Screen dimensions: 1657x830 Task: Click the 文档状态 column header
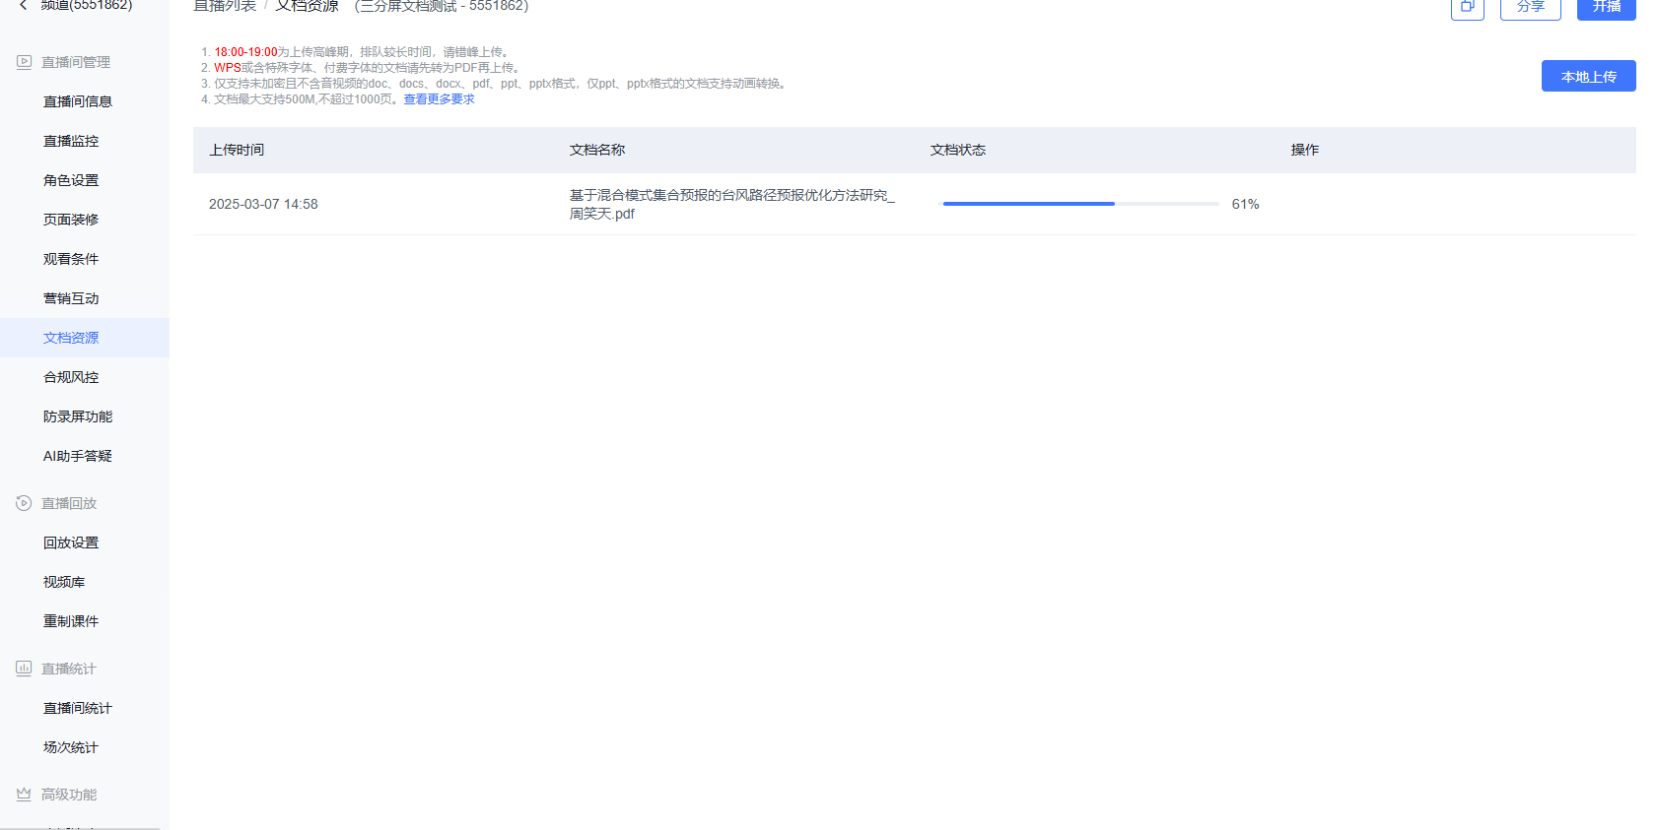[958, 150]
